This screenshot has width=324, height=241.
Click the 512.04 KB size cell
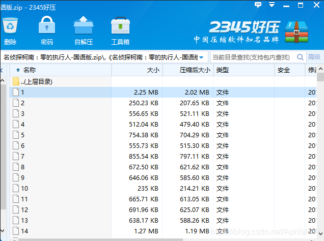[x=144, y=125]
